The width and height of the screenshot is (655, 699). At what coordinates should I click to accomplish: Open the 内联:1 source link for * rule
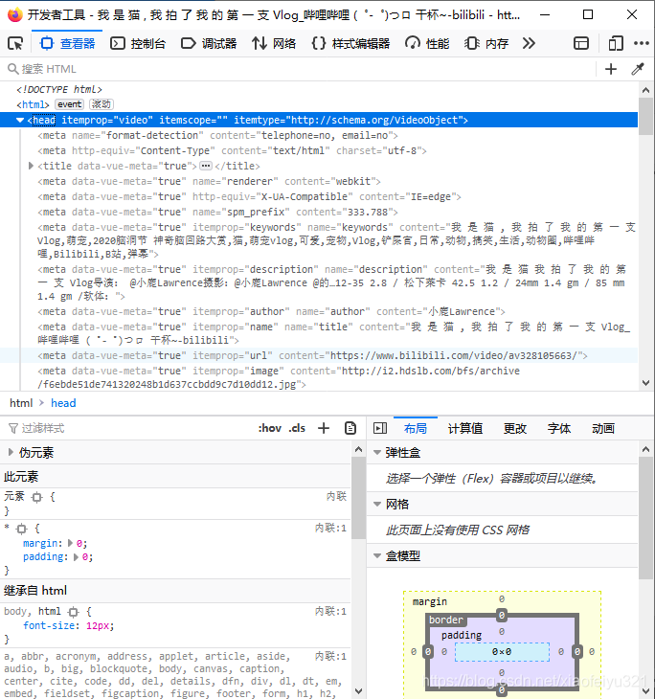pyautogui.click(x=330, y=529)
